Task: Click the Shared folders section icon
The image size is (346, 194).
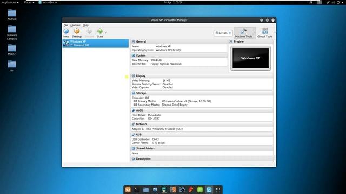Action: pyautogui.click(x=134, y=148)
